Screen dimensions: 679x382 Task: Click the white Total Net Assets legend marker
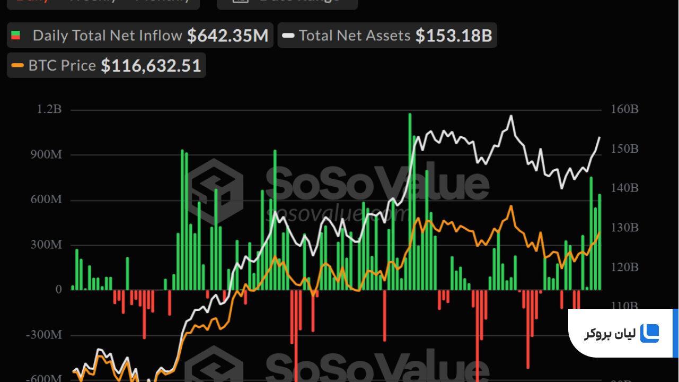pyautogui.click(x=288, y=36)
